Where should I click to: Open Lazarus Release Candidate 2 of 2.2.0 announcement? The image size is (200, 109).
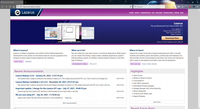click(47, 82)
